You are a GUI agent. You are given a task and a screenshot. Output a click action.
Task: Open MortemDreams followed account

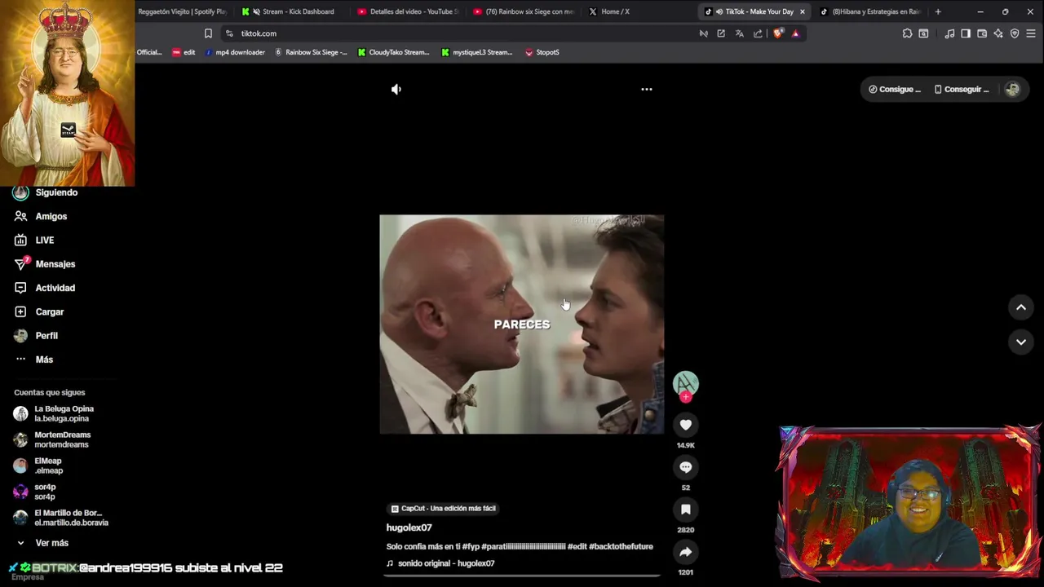[51, 440]
